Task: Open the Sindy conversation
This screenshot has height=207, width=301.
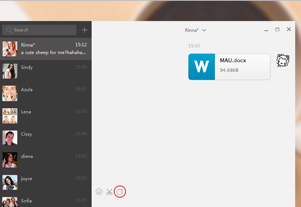Action: (x=46, y=71)
